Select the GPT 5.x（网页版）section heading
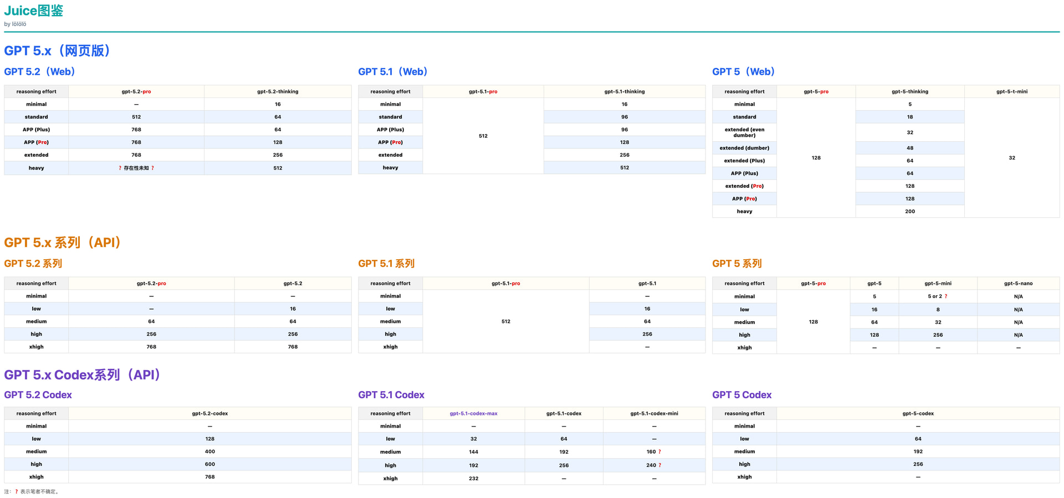 59,50
